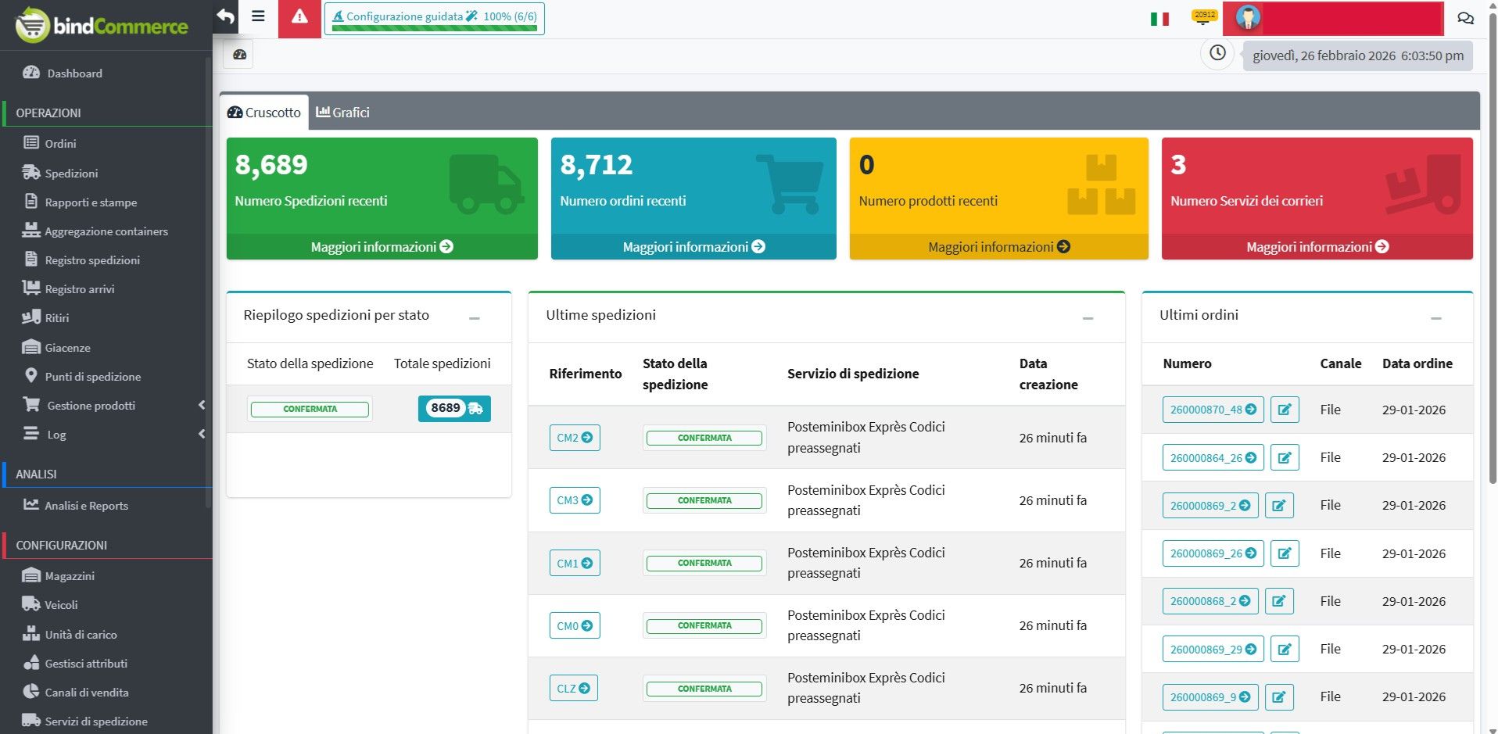Collapse the Riepilogo spedizioni per stato panel
1498x734 pixels.
click(x=474, y=317)
